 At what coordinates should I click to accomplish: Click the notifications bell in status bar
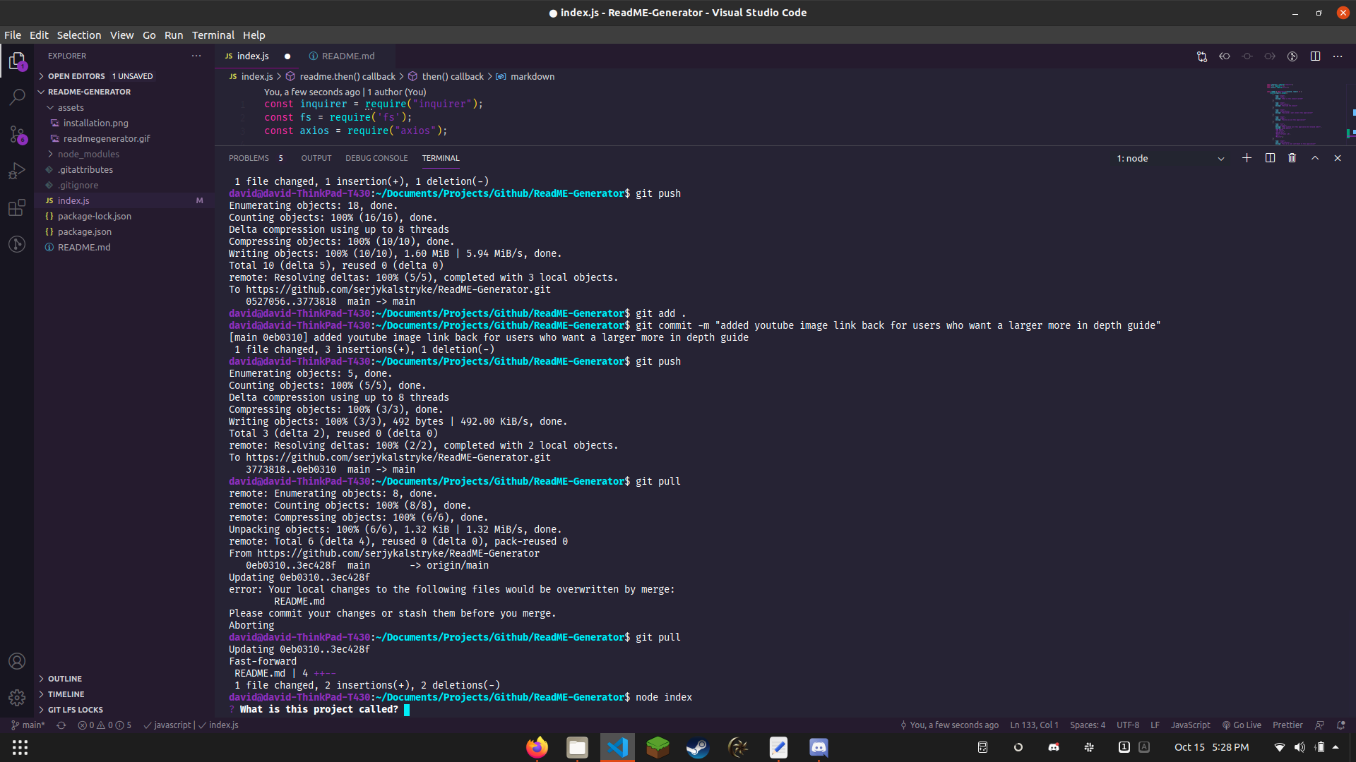[x=1340, y=725]
